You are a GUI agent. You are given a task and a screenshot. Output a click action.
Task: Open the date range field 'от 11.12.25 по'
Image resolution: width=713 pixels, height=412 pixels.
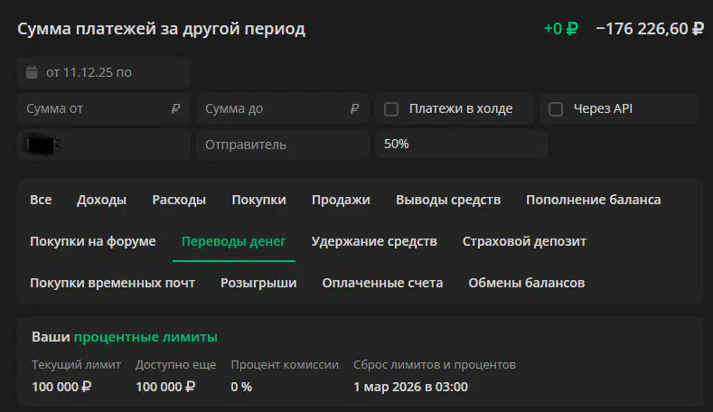point(103,72)
